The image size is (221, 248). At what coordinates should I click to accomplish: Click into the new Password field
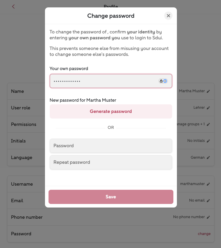pyautogui.click(x=111, y=146)
